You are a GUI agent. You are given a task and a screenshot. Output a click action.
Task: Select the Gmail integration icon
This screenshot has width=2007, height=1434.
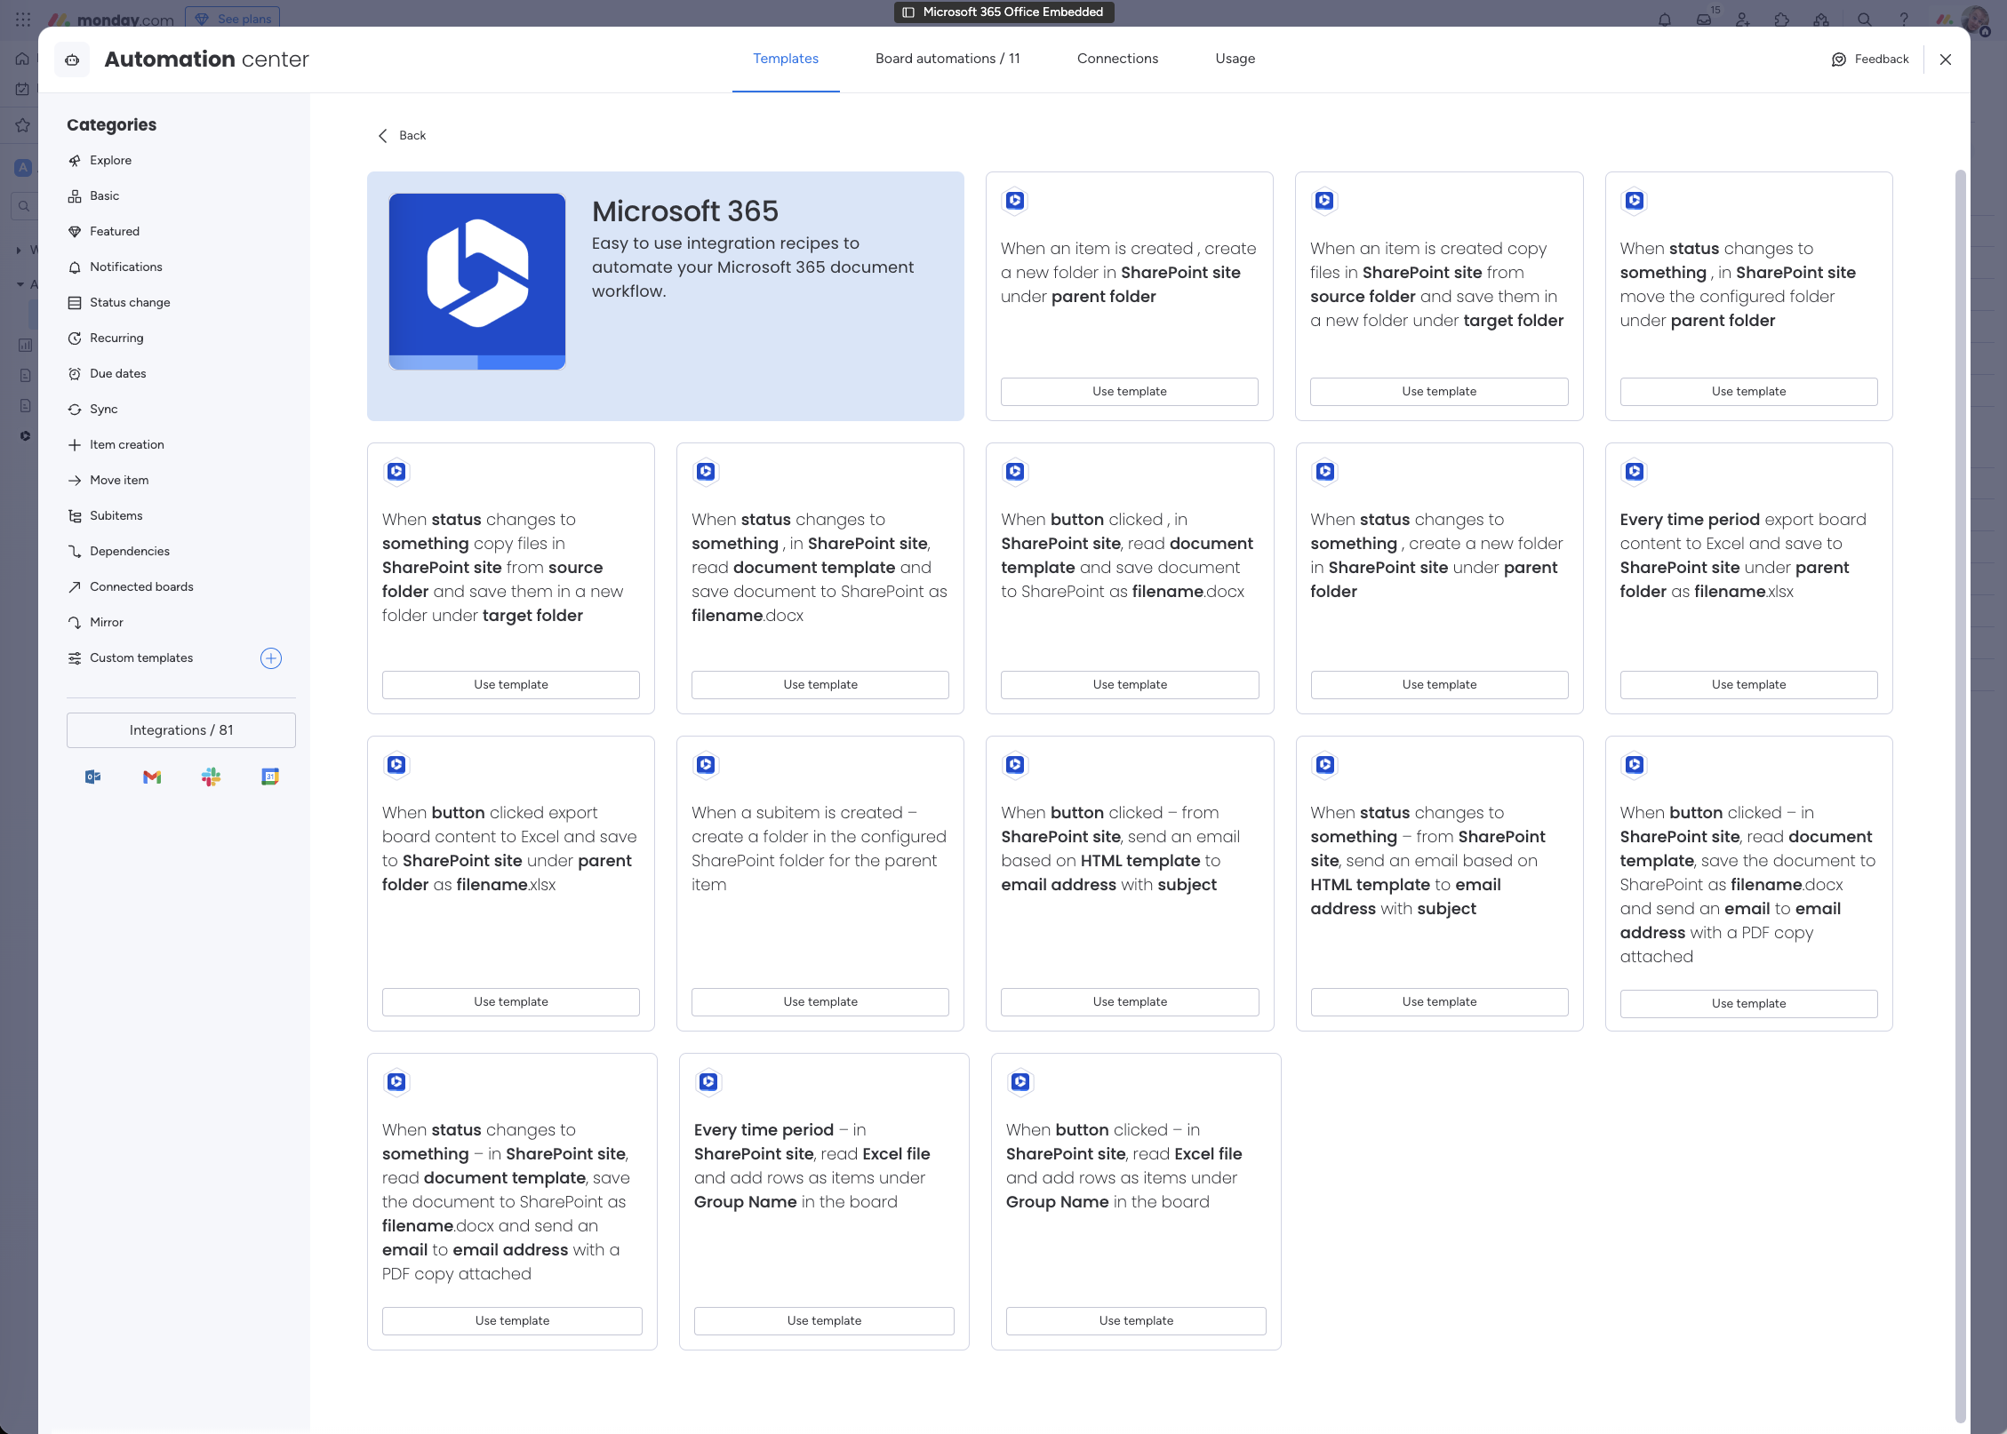[x=151, y=776]
